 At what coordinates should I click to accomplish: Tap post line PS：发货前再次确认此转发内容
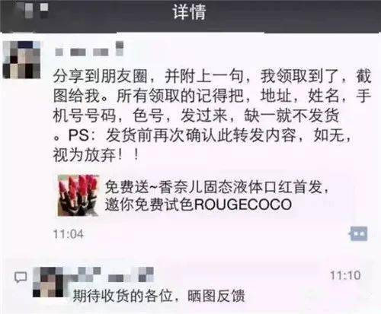click(203, 135)
